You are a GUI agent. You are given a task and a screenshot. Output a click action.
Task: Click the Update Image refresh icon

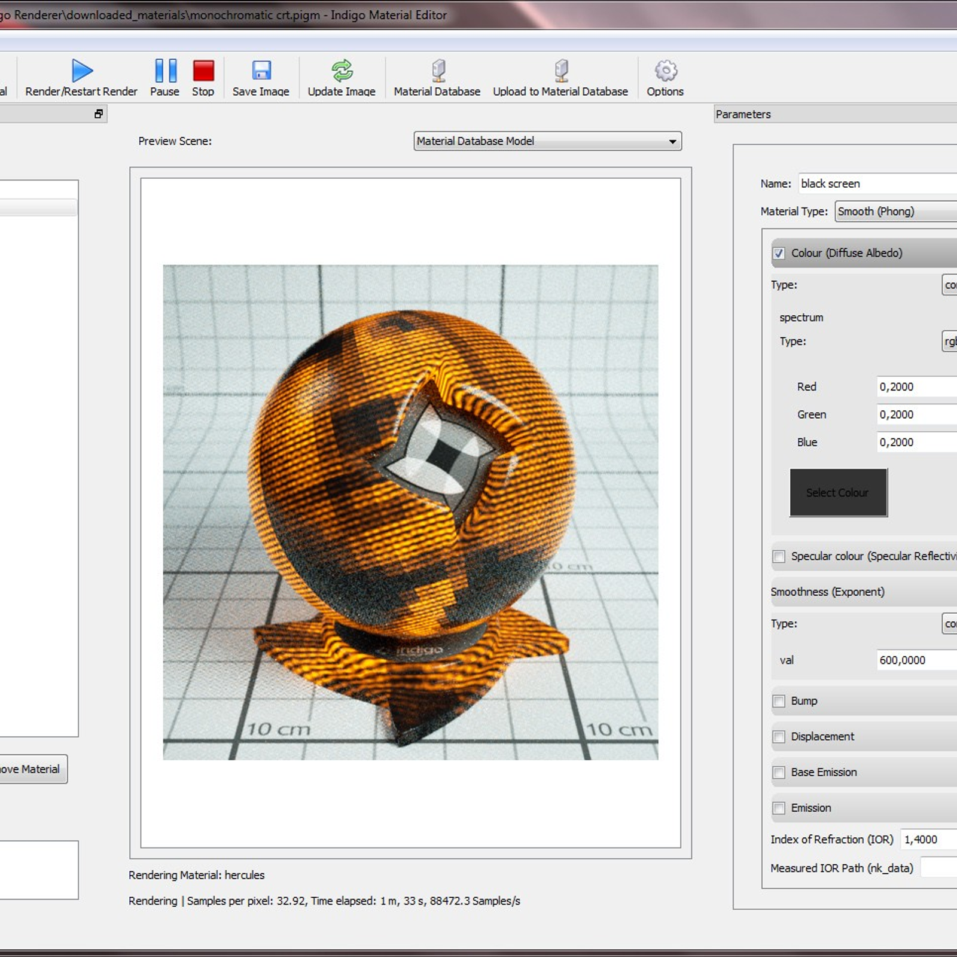point(342,71)
